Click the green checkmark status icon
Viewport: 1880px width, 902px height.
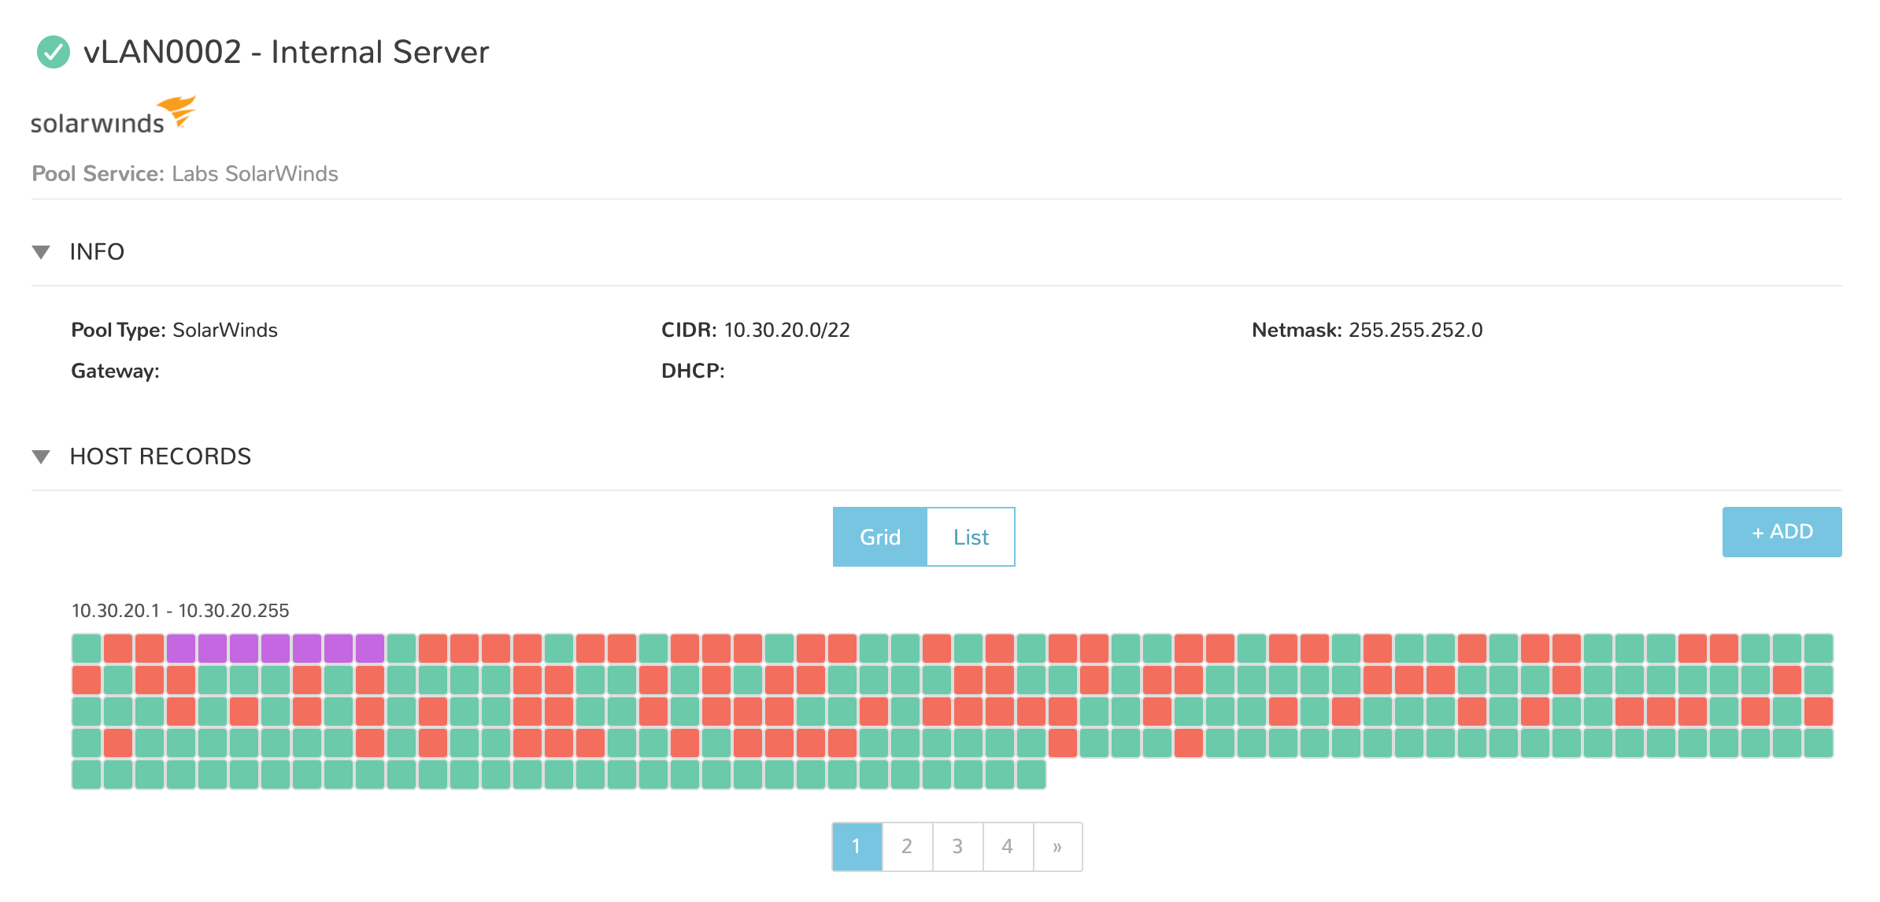(54, 52)
